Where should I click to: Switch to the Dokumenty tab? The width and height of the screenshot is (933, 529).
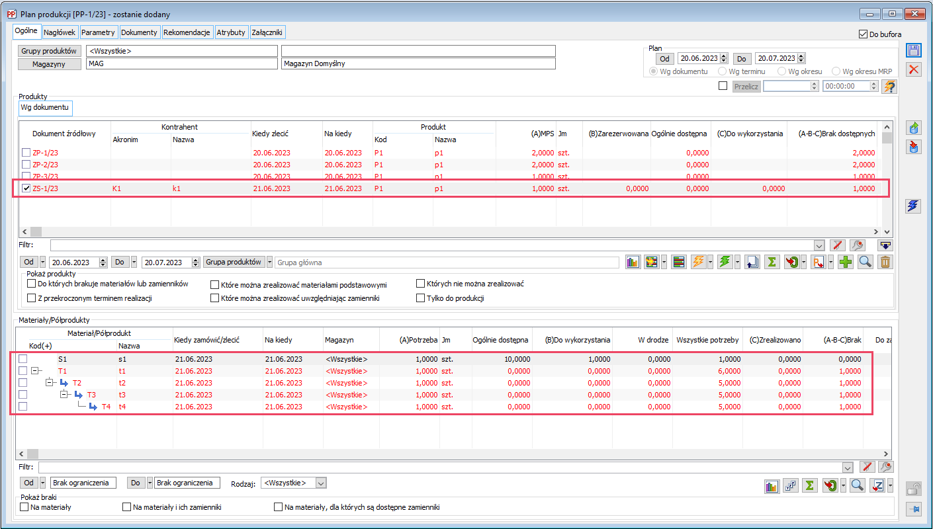click(140, 32)
